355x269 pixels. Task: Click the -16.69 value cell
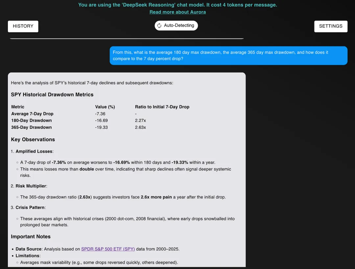101,121
